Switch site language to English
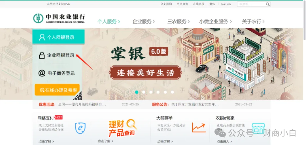306x145 pixels. 226,4
